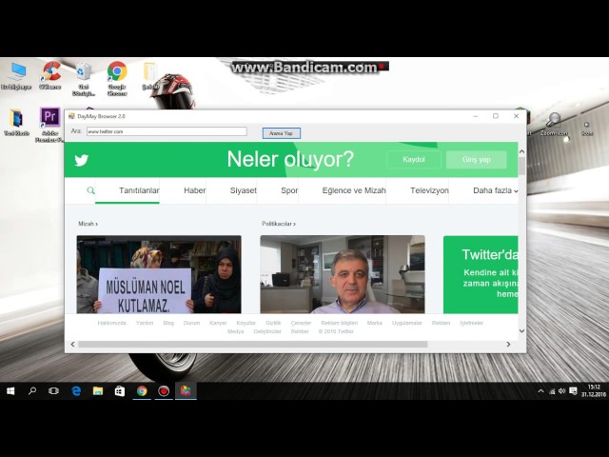This screenshot has height=457, width=609.
Task: Show hidden system tray icons
Action: pos(540,391)
